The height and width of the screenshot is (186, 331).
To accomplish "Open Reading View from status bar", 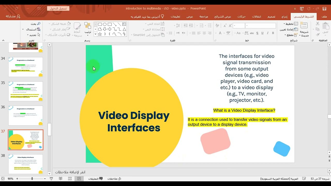I will pos(61,179).
